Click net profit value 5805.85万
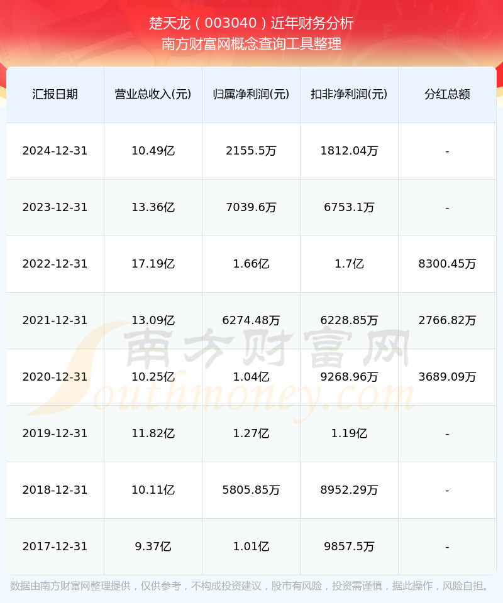The height and width of the screenshot is (603, 503). point(251,490)
